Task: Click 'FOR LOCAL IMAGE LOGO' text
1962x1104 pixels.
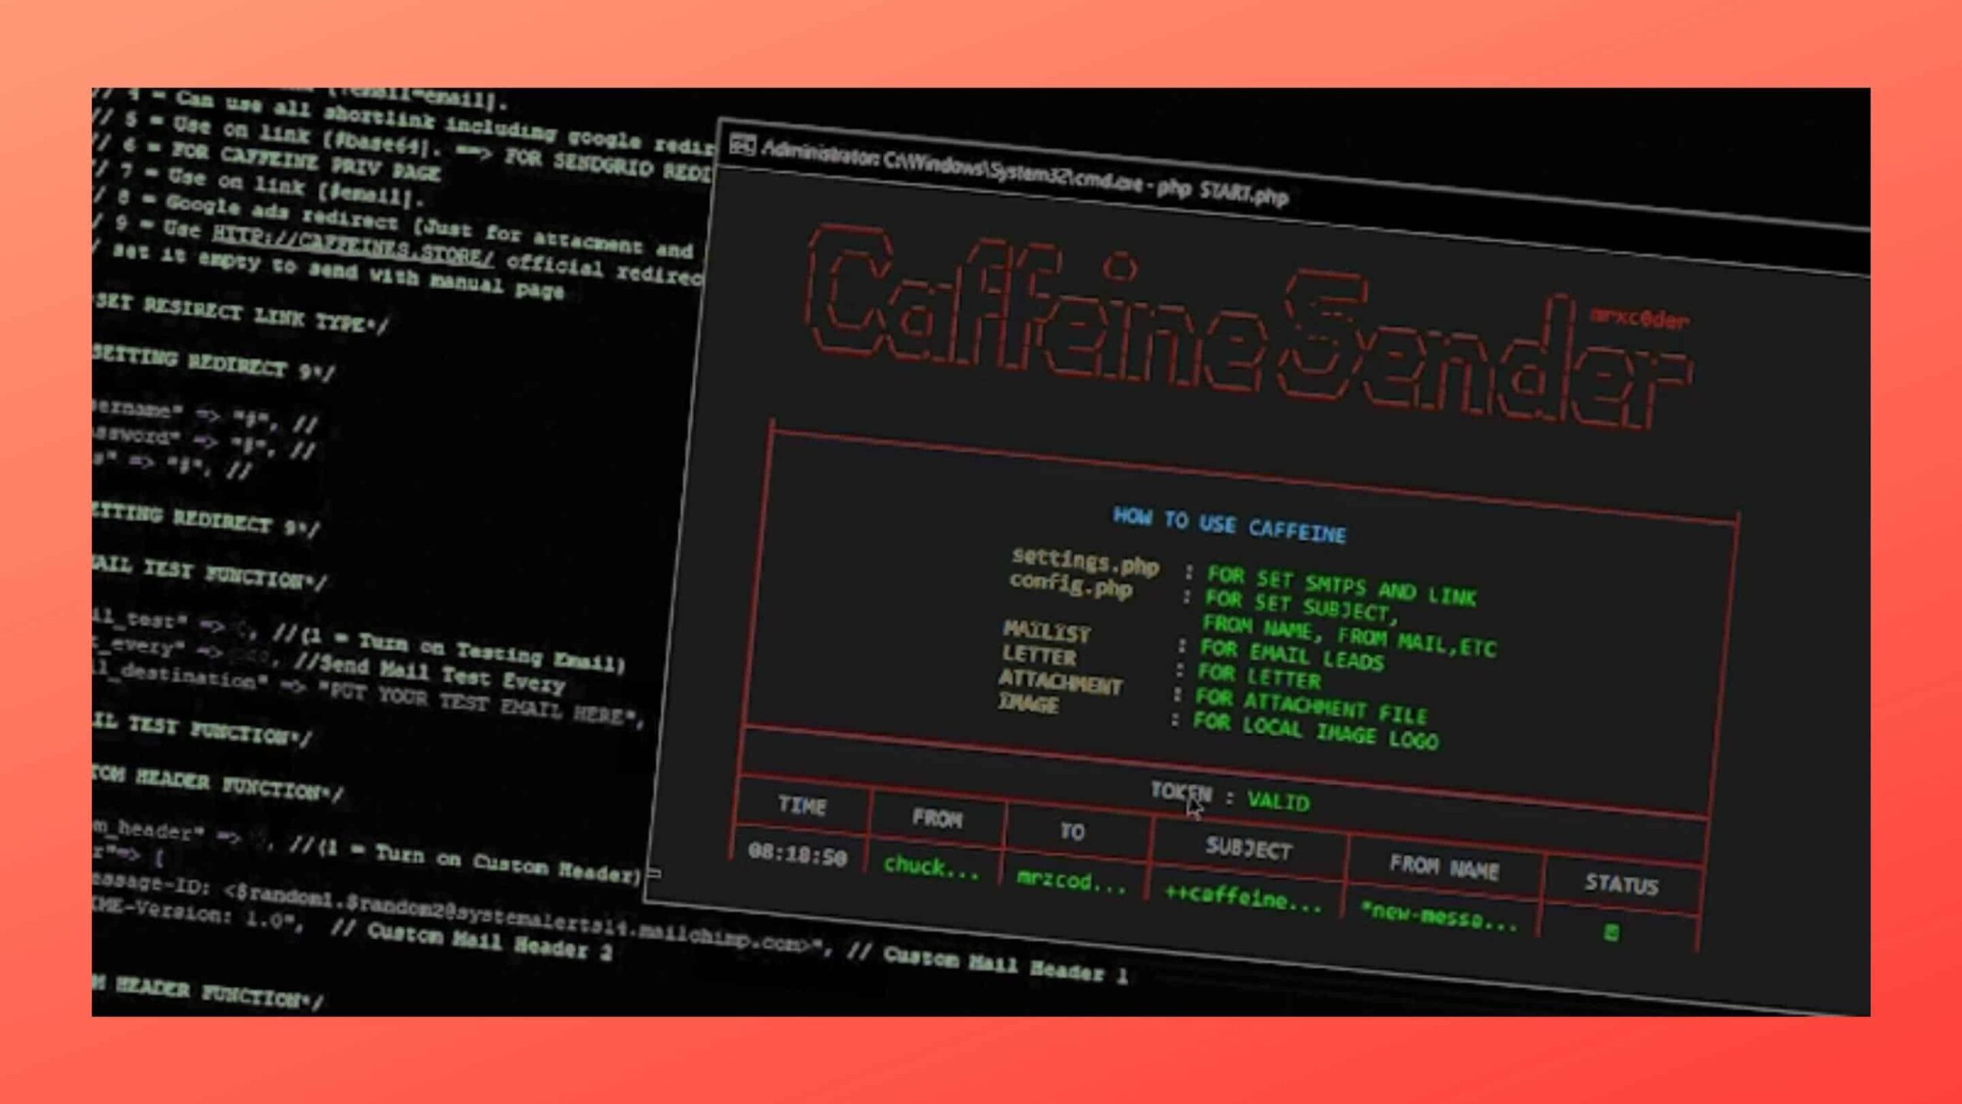Action: click(x=1316, y=731)
